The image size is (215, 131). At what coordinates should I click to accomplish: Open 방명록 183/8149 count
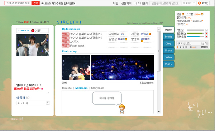tap(140, 39)
